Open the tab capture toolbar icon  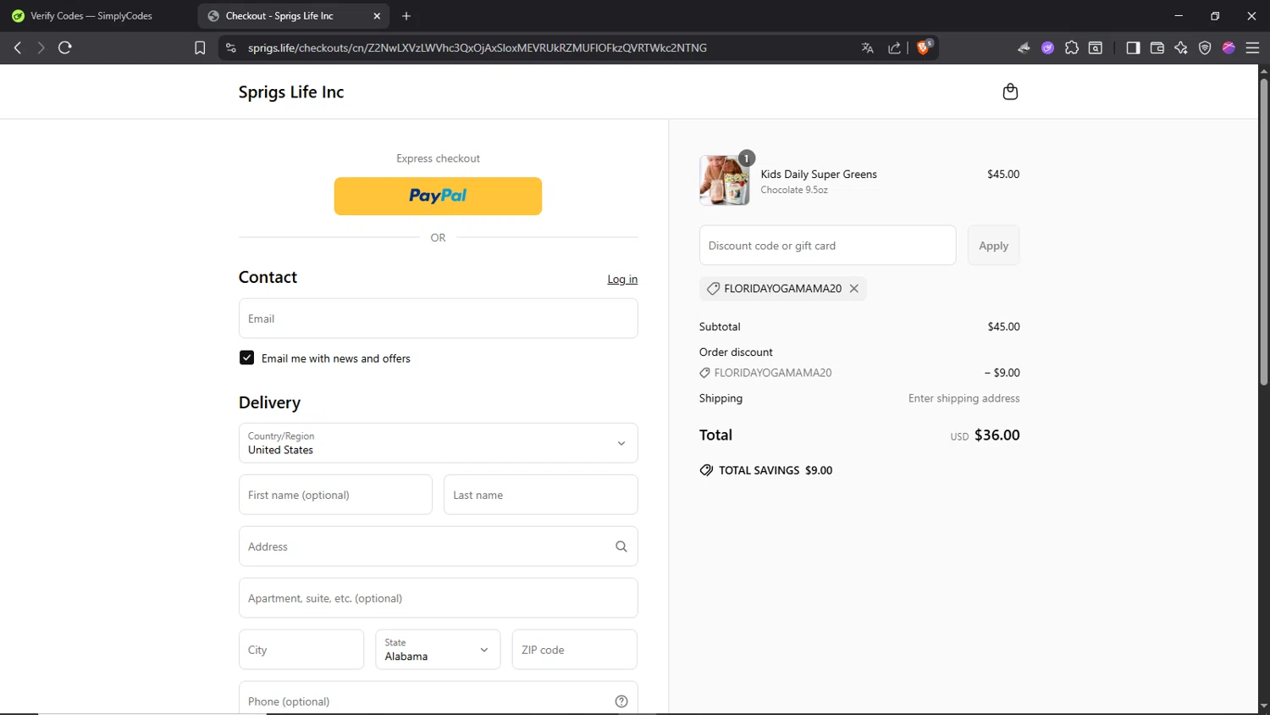1096,48
